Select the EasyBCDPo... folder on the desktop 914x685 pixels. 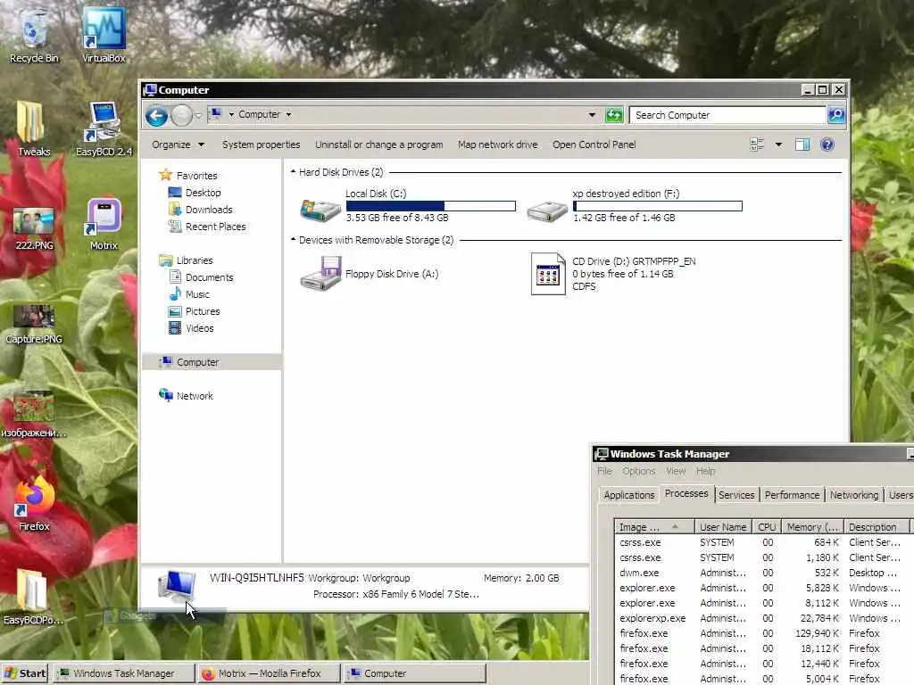tap(33, 597)
